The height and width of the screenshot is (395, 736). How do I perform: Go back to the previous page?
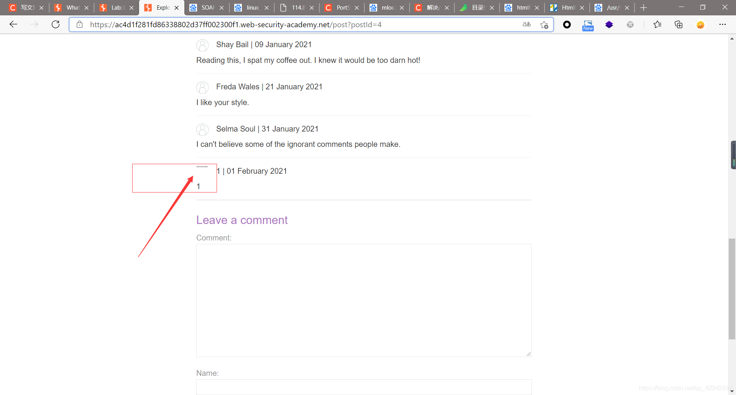point(13,25)
